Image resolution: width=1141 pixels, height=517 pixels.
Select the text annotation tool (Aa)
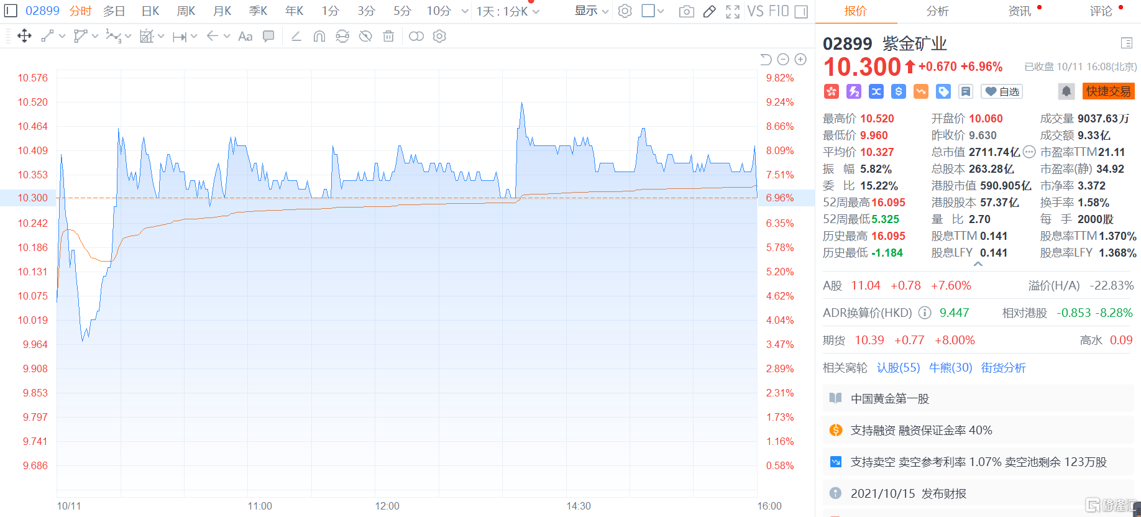click(x=245, y=37)
